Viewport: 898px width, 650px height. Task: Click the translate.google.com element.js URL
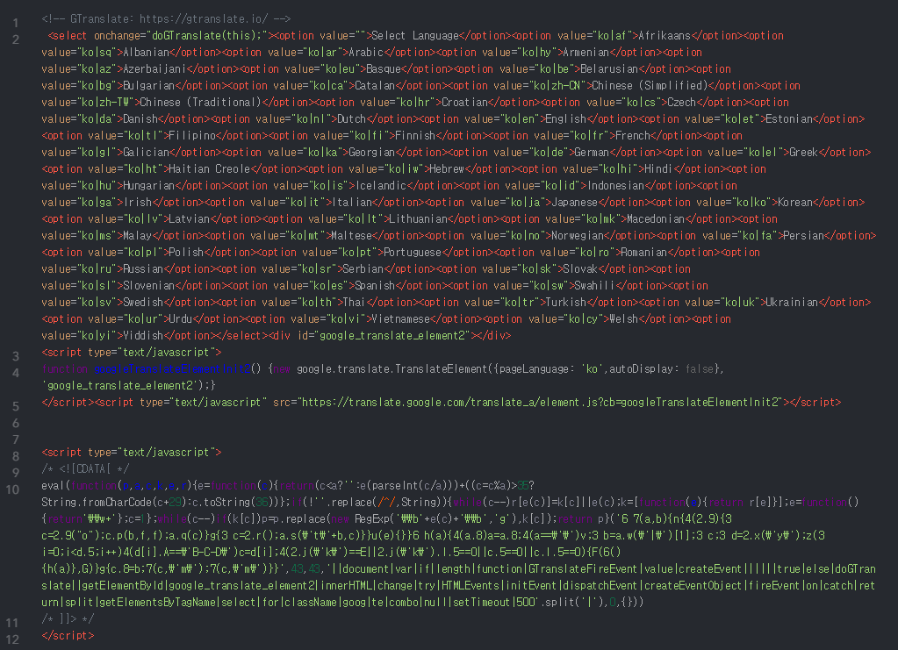[x=541, y=403]
